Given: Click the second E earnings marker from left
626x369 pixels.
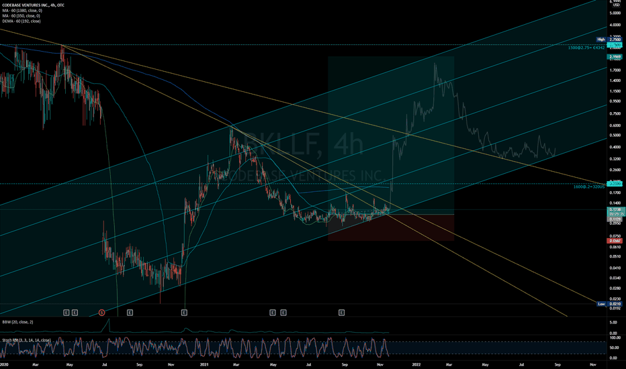Looking at the screenshot, I should coord(75,313).
